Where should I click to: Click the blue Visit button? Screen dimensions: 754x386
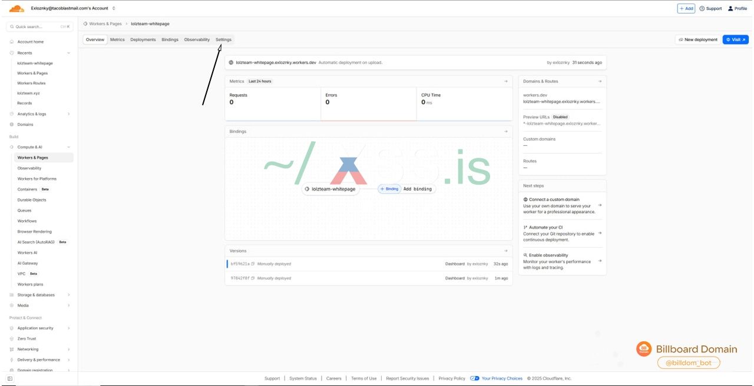click(736, 39)
